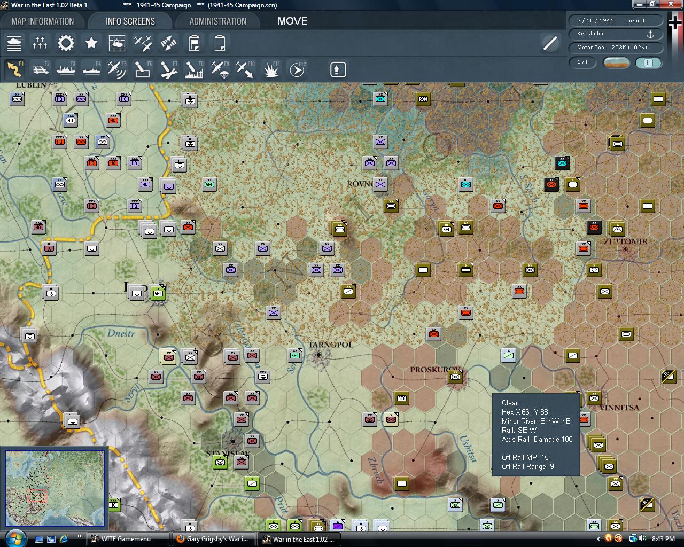Click the Dnestr river label
This screenshot has height=547, width=684.
click(x=121, y=333)
